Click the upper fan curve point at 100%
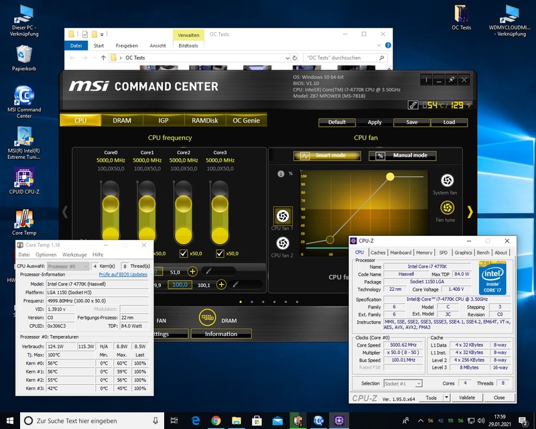This screenshot has width=536, height=429. tap(390, 176)
